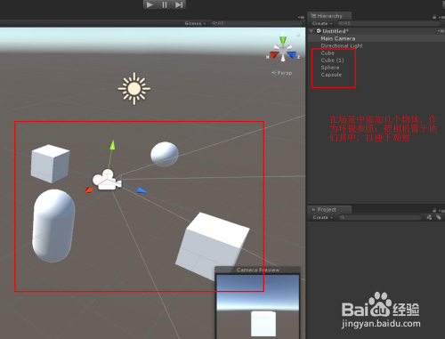The image size is (445, 339).
Task: Open the Scene view panel context menu icon
Action: tap(301, 17)
